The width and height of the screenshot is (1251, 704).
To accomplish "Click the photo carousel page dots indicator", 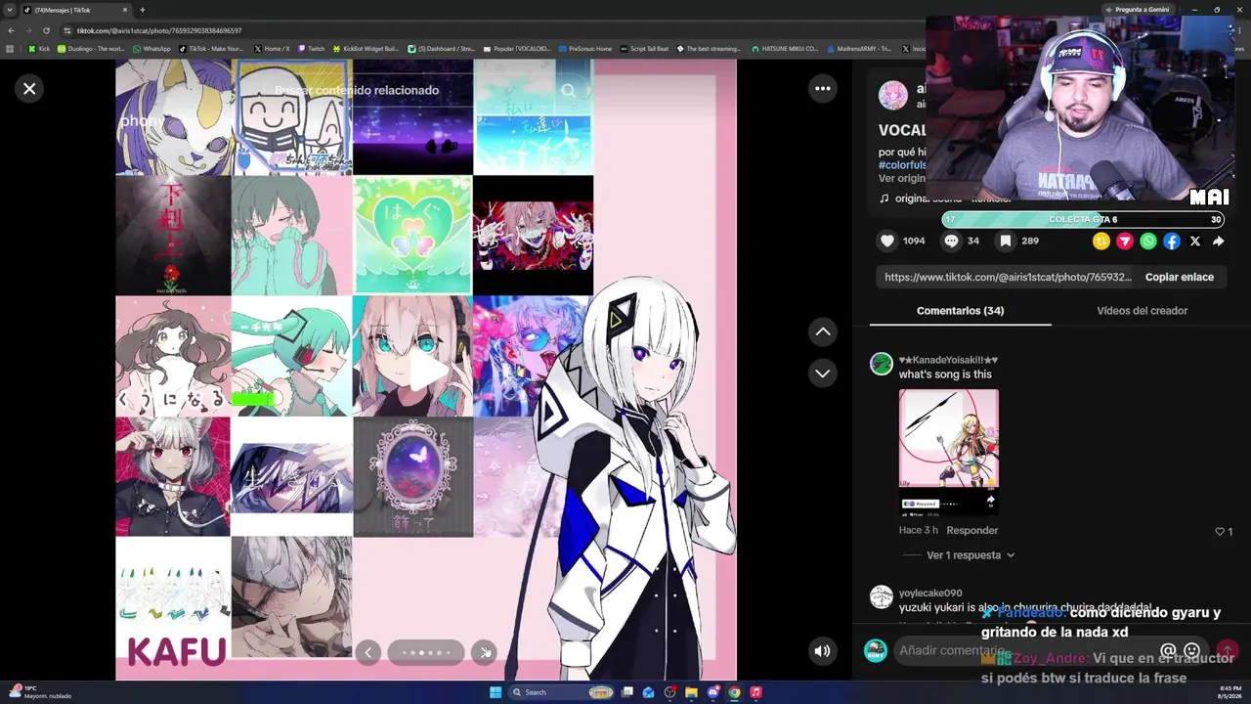I will pyautogui.click(x=426, y=652).
